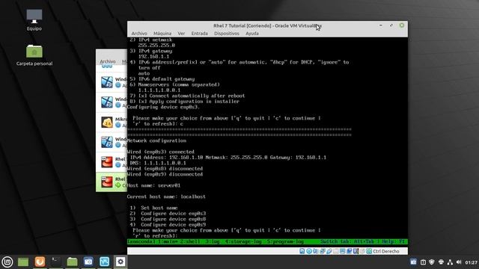The image size is (479, 269).
Task: Launch Firefox from the taskbar
Action: 40,262
